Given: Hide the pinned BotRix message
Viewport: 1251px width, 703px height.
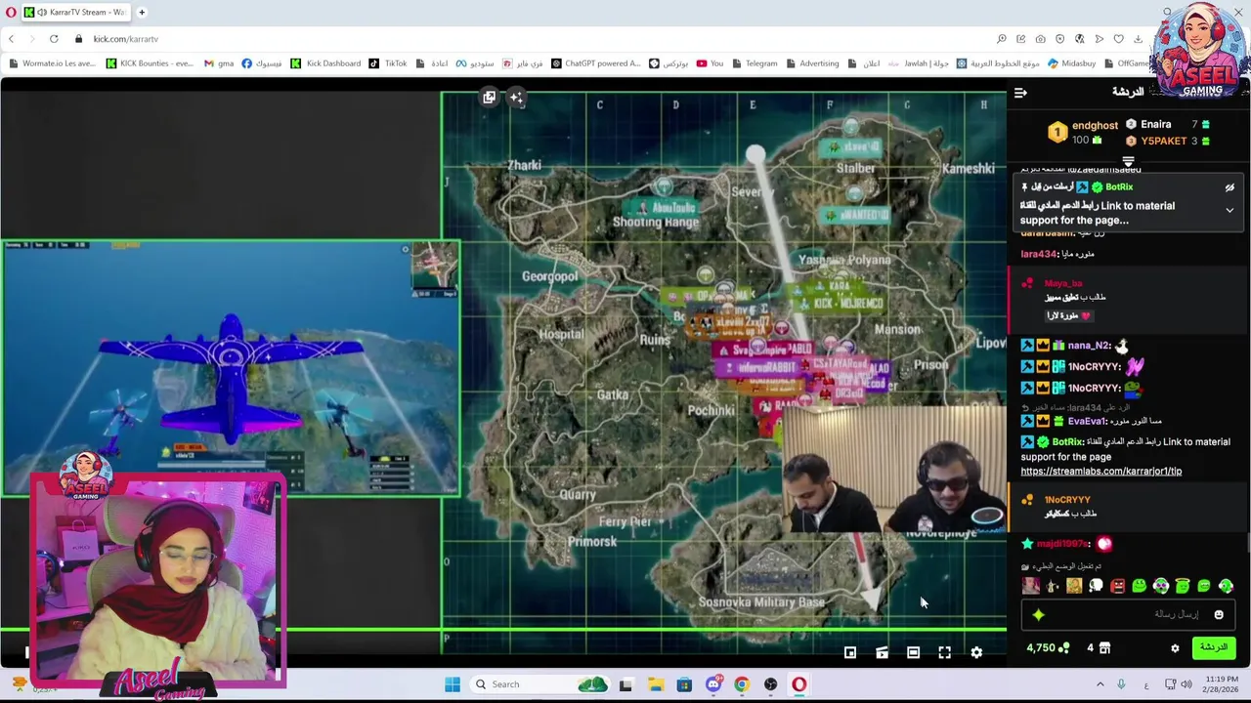Looking at the screenshot, I should pyautogui.click(x=1229, y=187).
